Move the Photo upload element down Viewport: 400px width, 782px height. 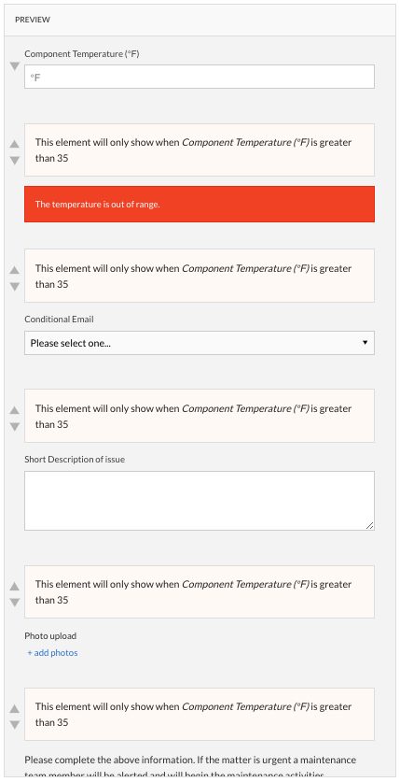pos(15,603)
